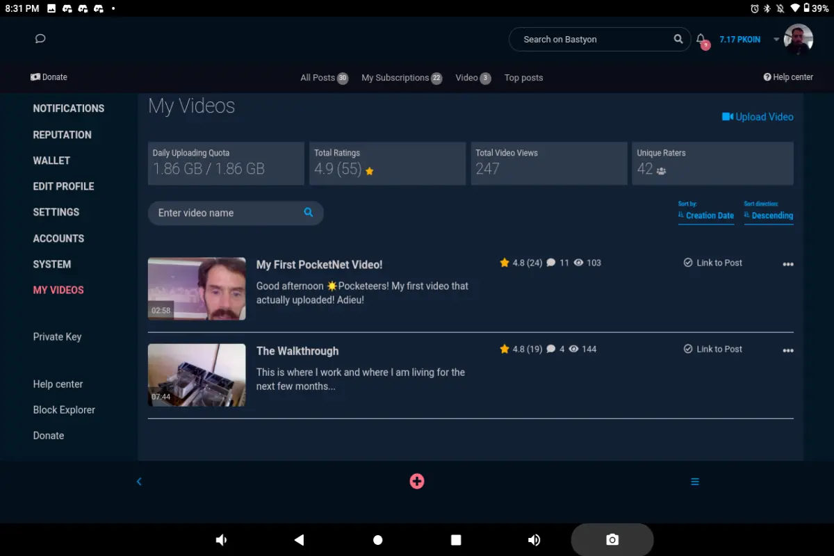This screenshot has height=556, width=834.
Task: Open Edit Profile in sidebar
Action: (x=63, y=186)
